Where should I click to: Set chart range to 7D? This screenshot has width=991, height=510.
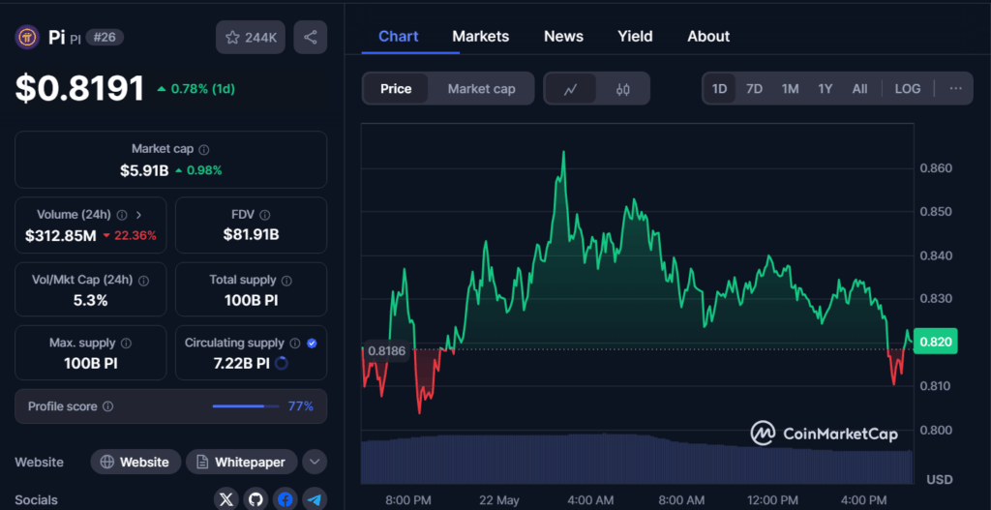754,88
